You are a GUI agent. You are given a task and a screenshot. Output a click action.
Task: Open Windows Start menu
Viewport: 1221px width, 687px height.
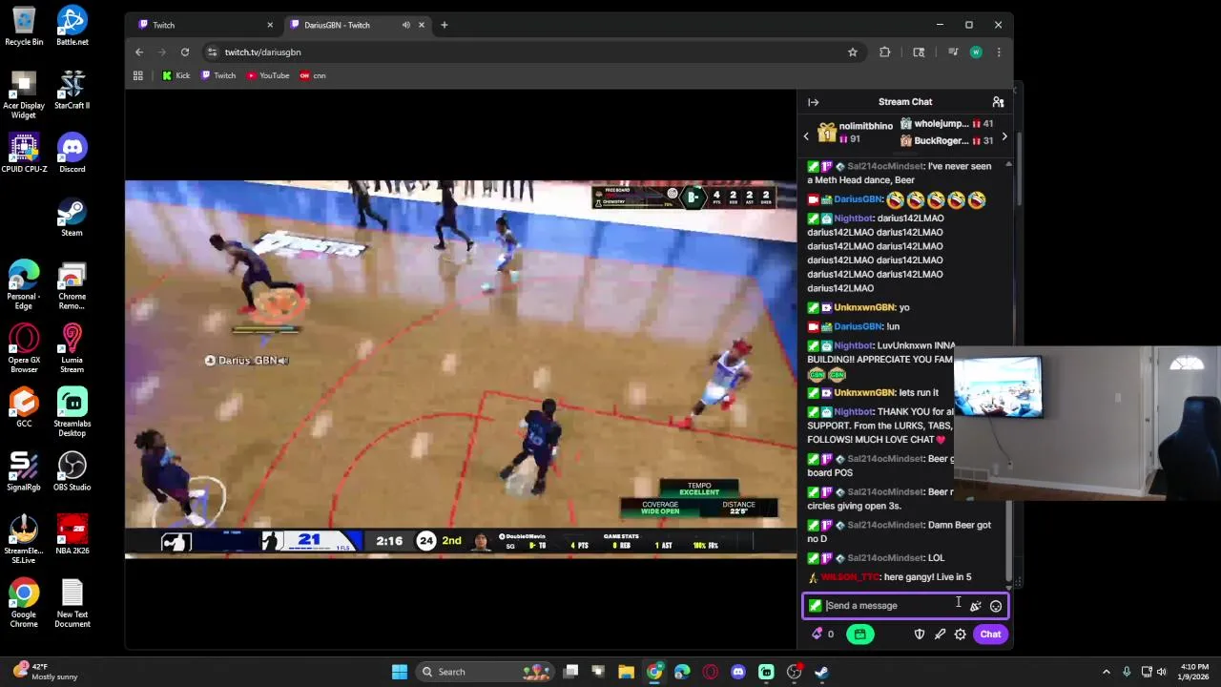point(400,672)
